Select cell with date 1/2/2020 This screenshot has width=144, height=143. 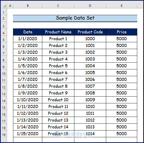28,46
